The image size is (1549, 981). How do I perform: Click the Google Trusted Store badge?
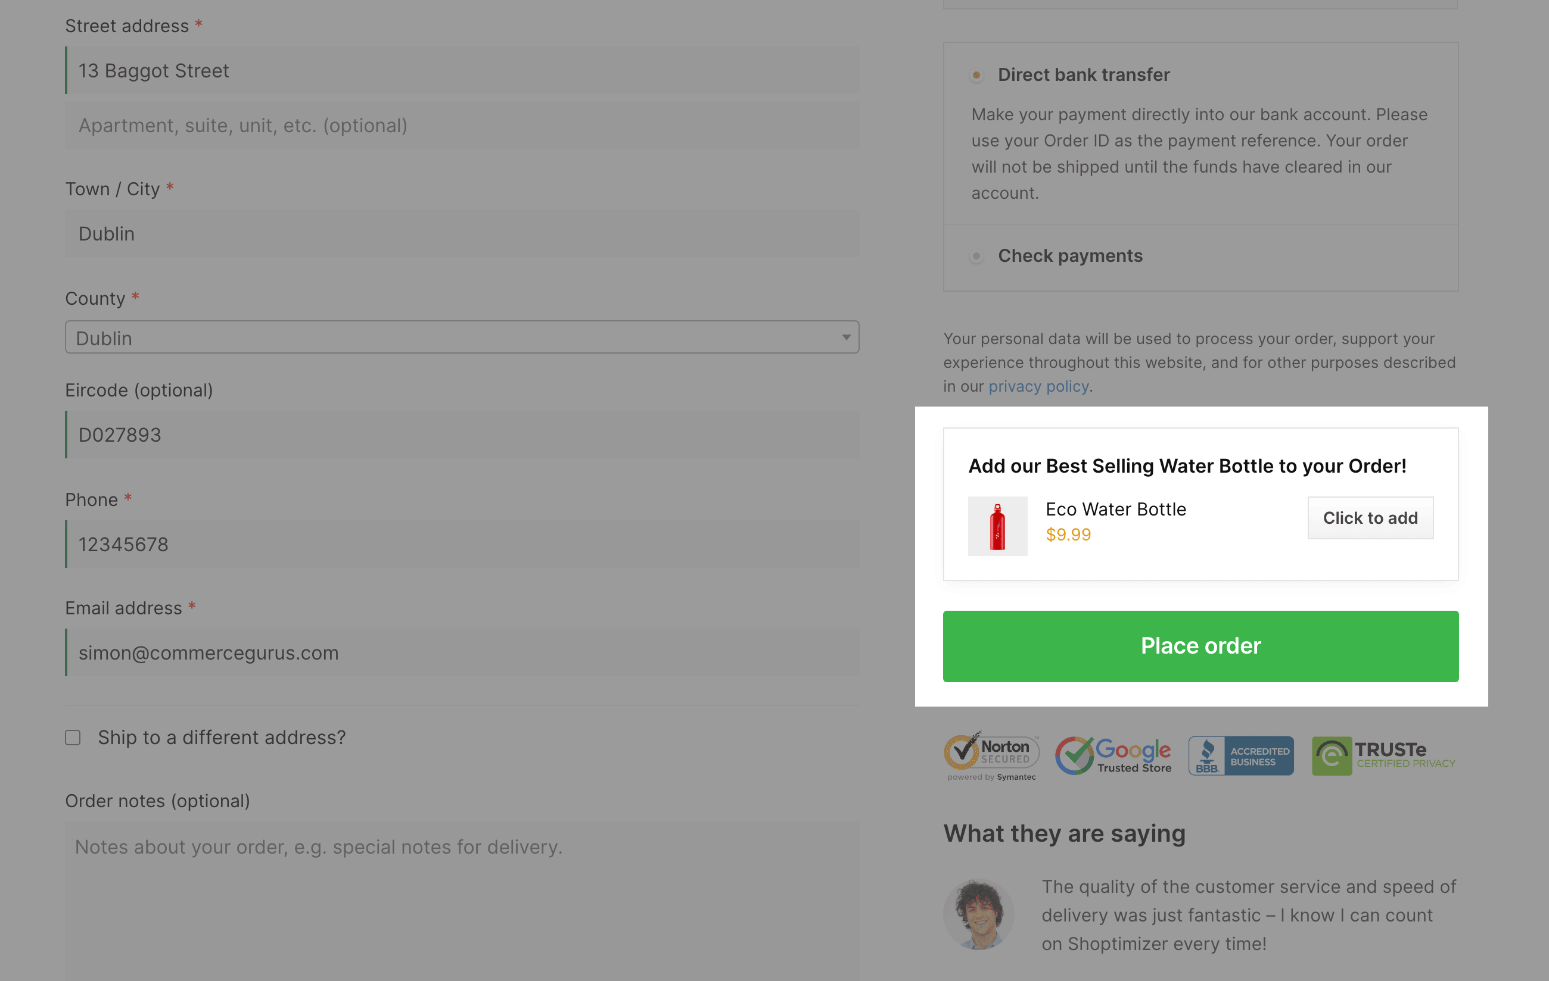(1113, 756)
